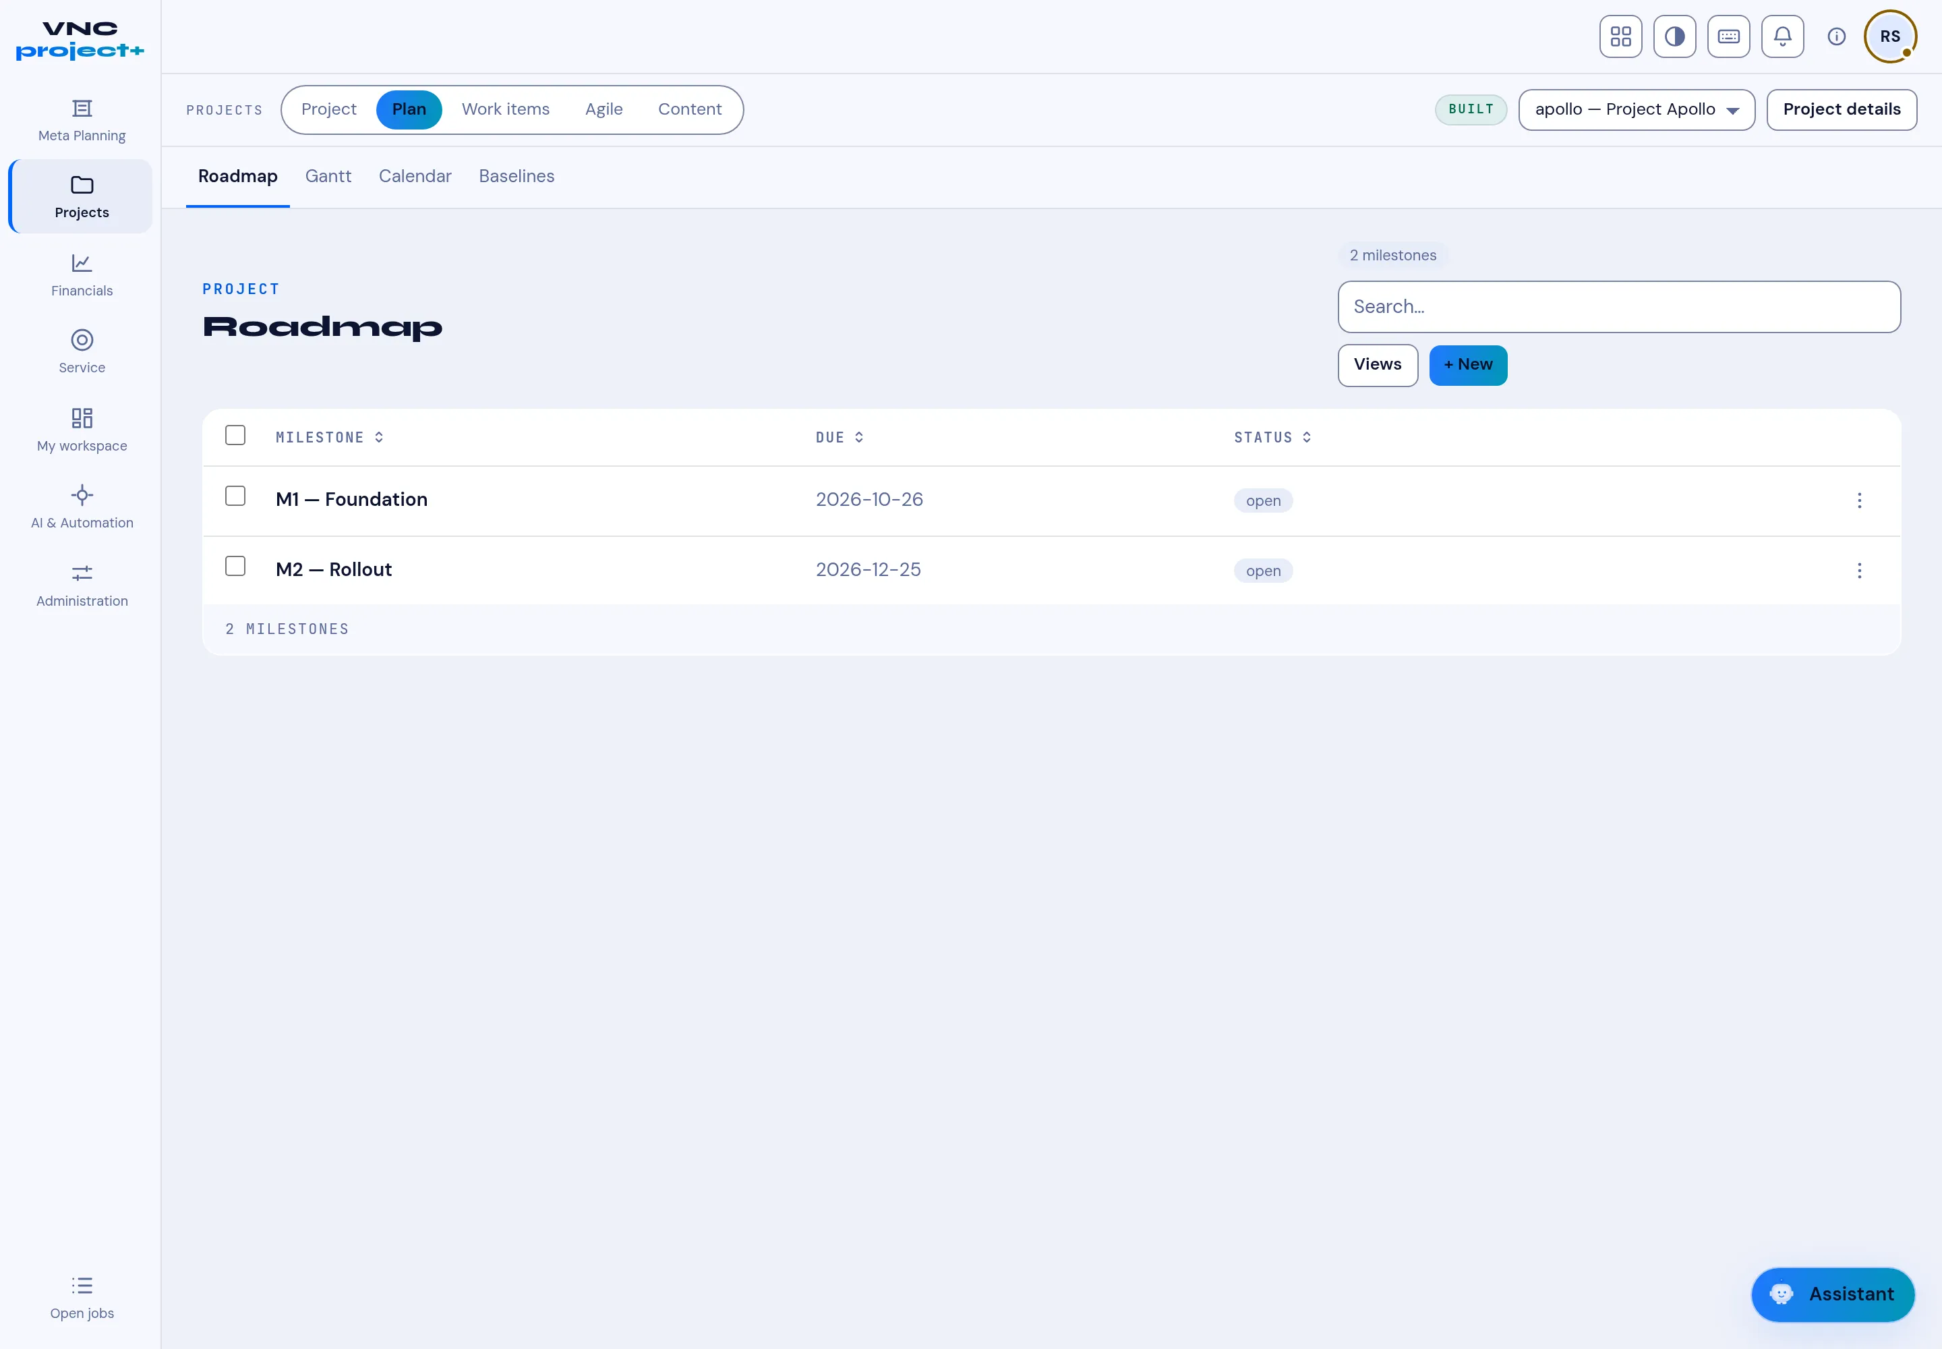This screenshot has height=1349, width=1942.
Task: Open Project details
Action: (1842, 110)
